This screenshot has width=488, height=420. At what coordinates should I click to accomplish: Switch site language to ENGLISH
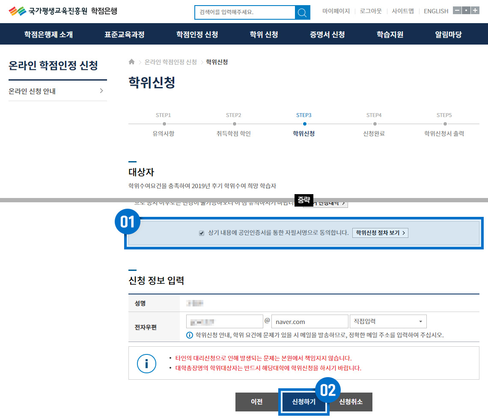[x=436, y=11]
